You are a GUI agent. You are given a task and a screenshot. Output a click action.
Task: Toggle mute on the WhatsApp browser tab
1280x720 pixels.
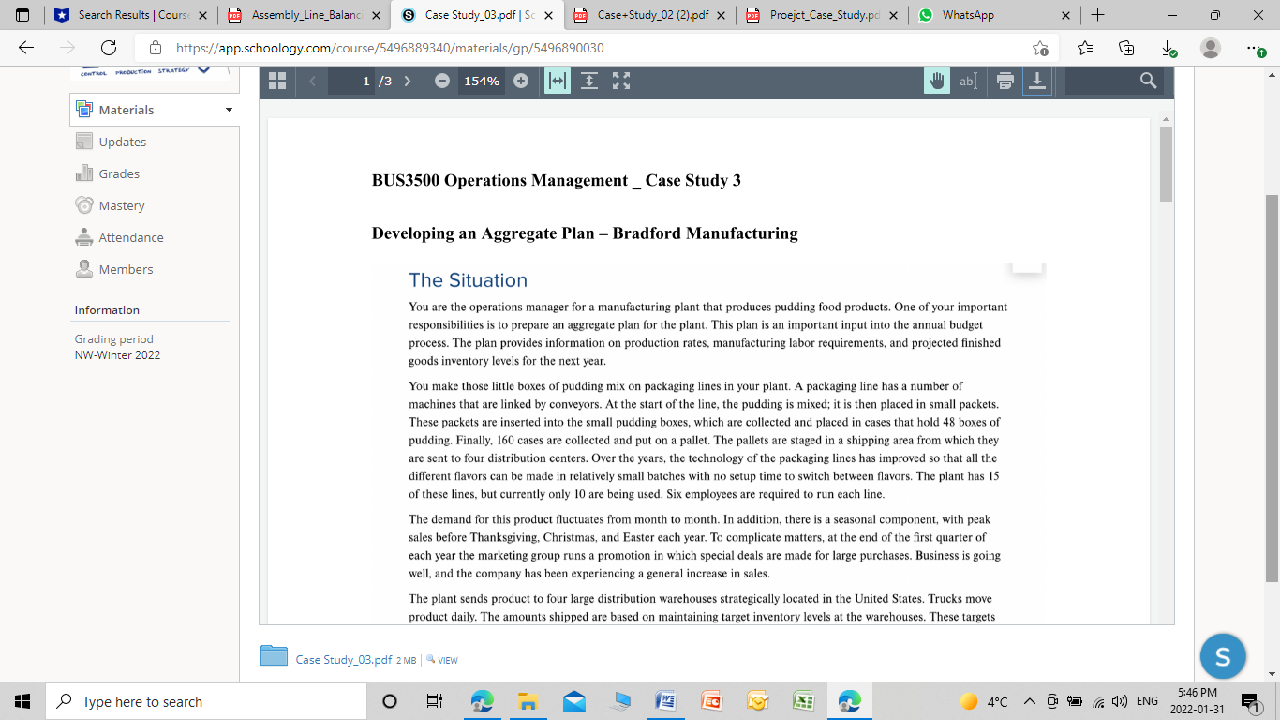(926, 16)
